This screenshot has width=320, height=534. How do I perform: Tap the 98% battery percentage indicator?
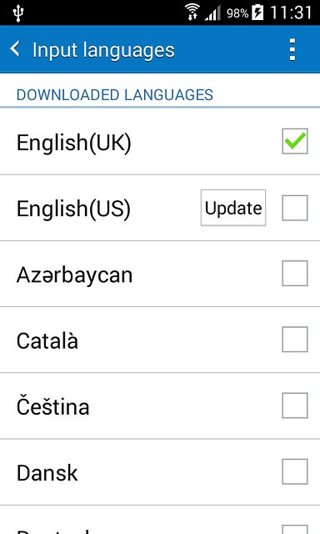[237, 13]
